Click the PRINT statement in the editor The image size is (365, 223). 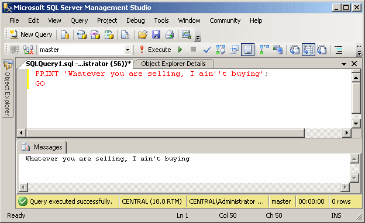(151, 74)
